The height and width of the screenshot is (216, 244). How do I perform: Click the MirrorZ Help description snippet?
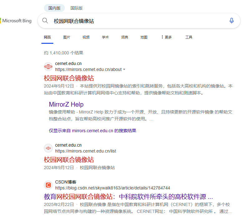pos(141,115)
